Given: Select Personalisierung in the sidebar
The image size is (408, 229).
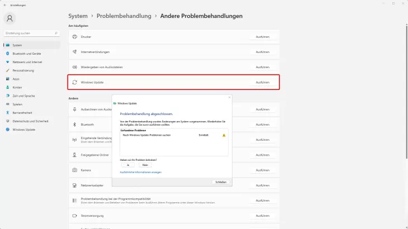Looking at the screenshot, I should [23, 70].
